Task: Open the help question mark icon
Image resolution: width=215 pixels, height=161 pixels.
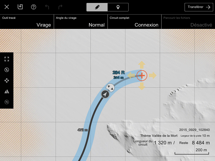Action: point(33,7)
